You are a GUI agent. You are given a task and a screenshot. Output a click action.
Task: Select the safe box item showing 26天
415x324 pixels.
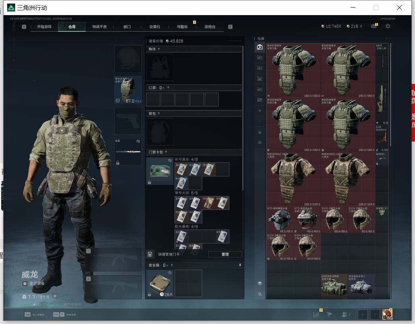click(x=160, y=283)
